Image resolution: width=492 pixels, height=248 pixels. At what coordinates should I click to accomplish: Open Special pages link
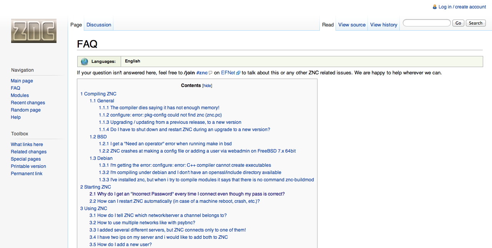tap(26, 159)
